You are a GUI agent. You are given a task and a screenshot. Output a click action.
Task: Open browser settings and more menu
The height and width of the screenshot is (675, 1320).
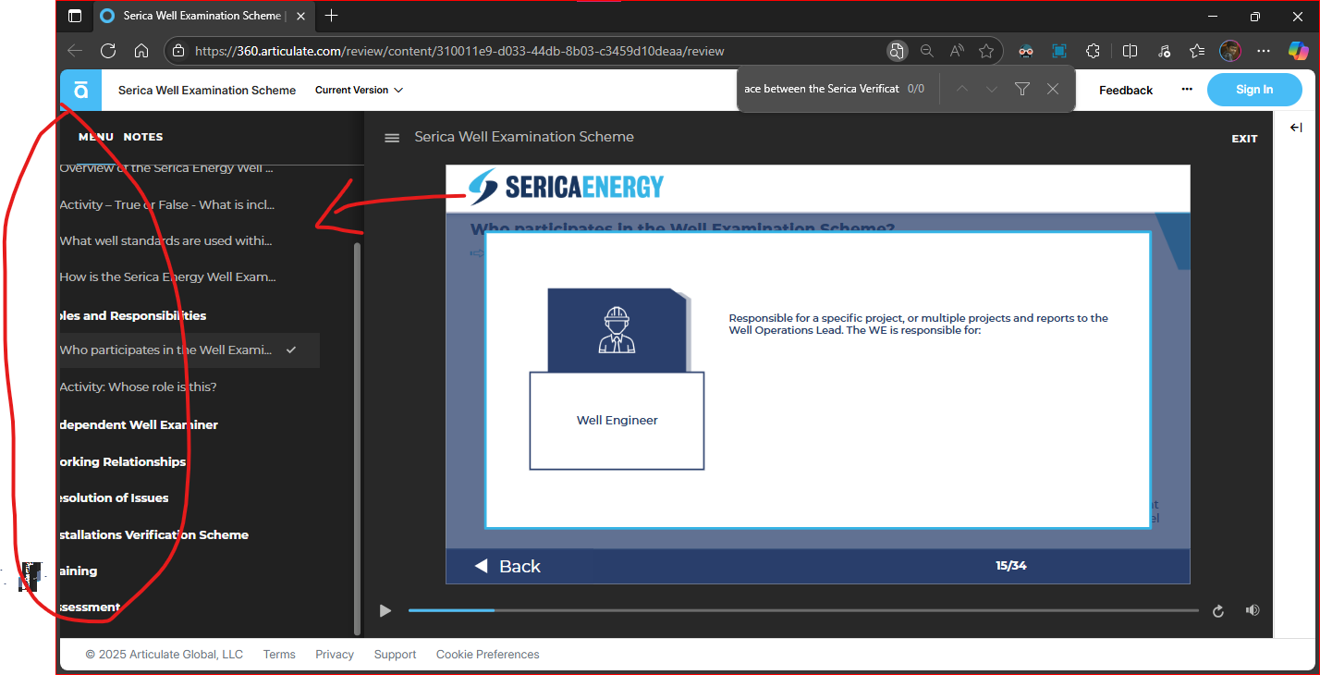tap(1264, 51)
